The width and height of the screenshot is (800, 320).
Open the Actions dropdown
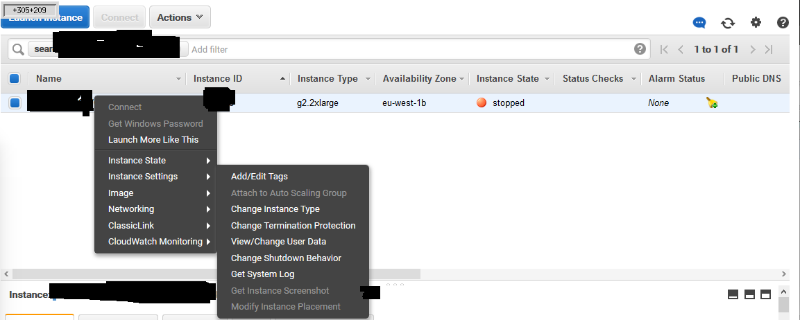coord(180,17)
